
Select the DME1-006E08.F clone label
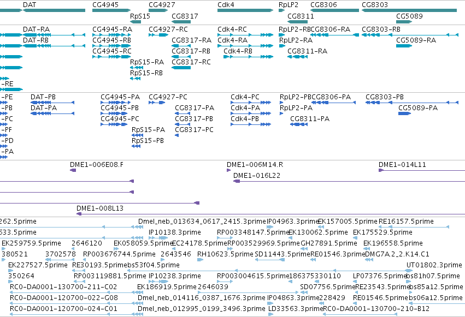[x=97, y=165]
